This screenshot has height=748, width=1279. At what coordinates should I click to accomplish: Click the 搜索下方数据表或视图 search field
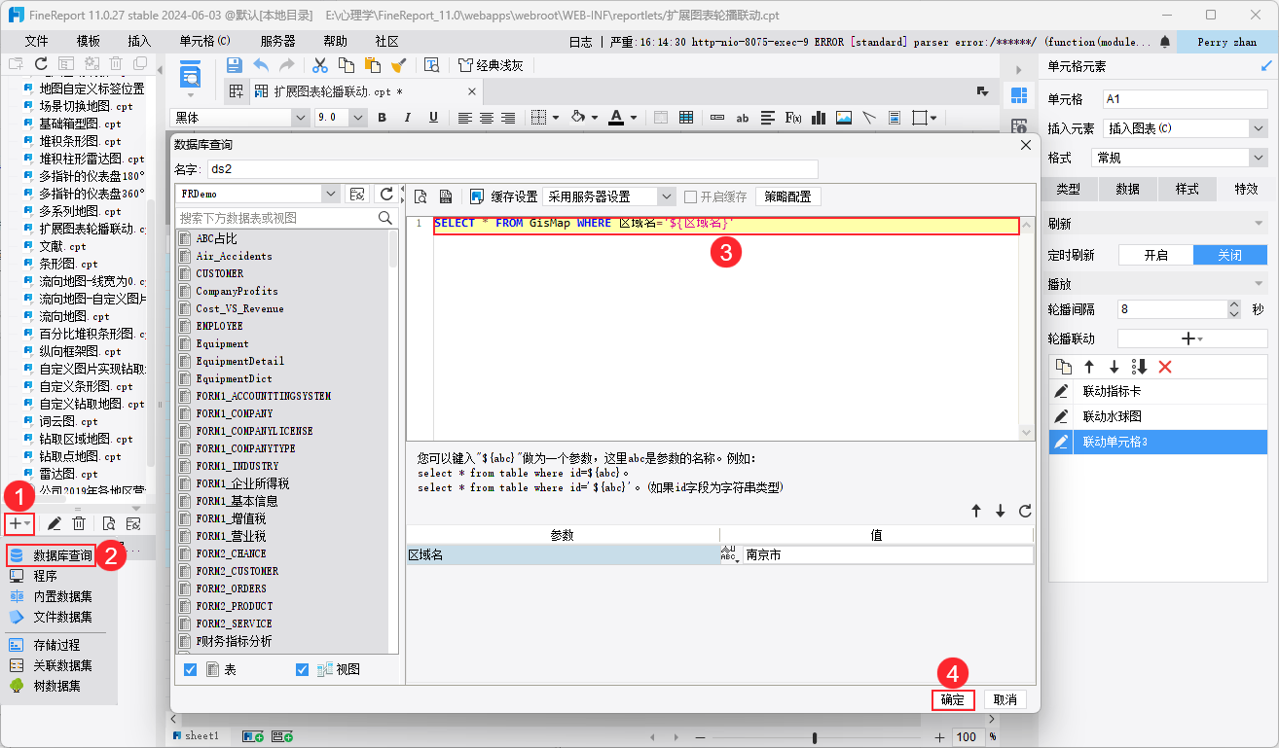[276, 218]
